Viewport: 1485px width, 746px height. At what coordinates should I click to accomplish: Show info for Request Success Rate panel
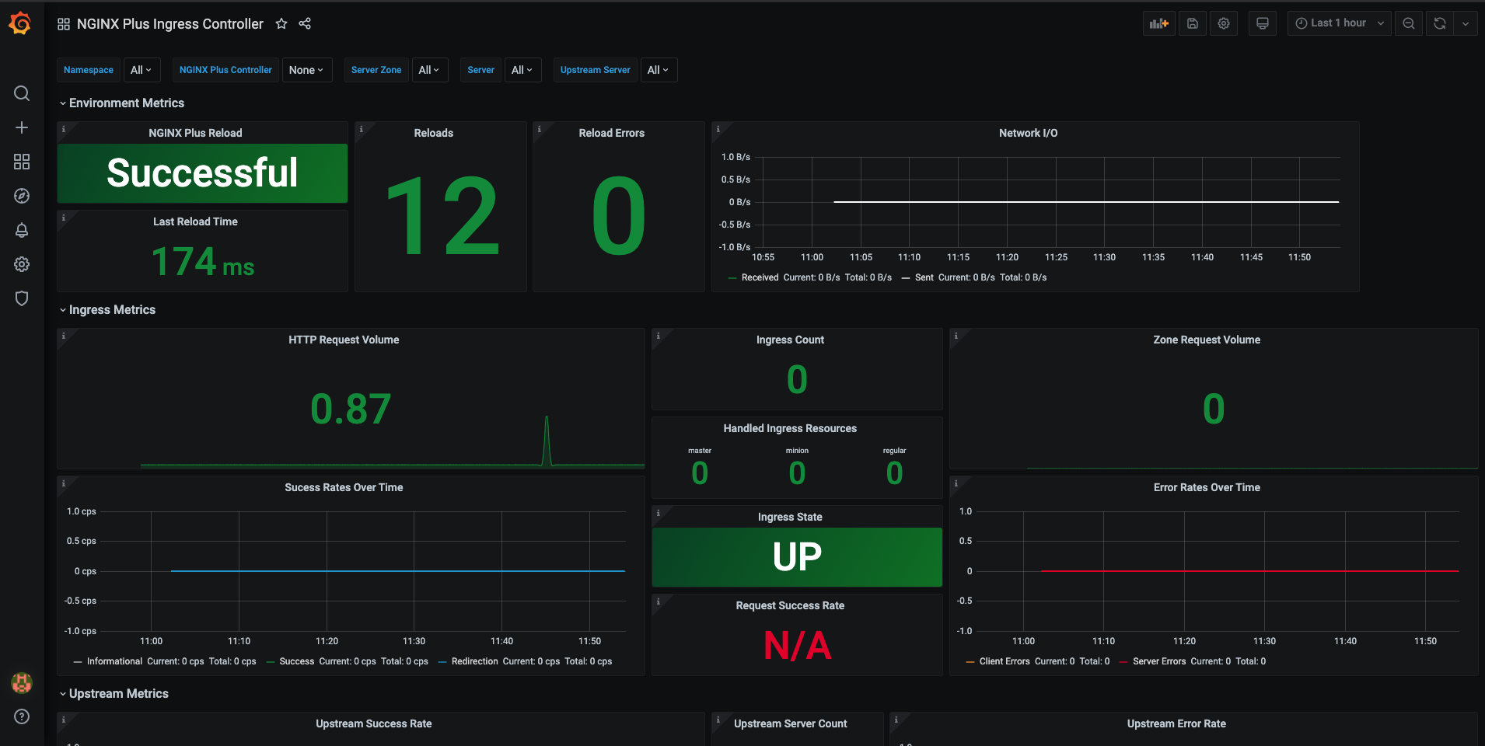[659, 601]
